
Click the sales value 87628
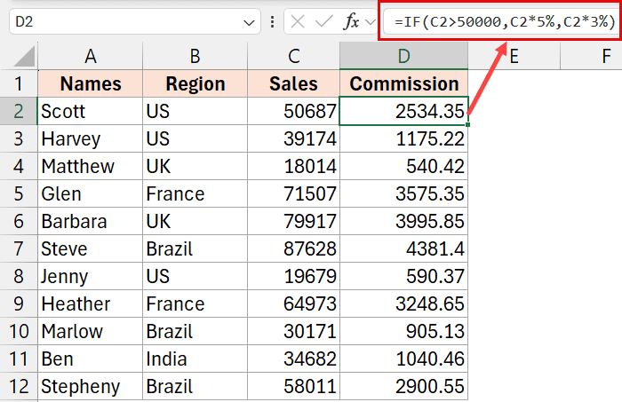[x=293, y=248]
